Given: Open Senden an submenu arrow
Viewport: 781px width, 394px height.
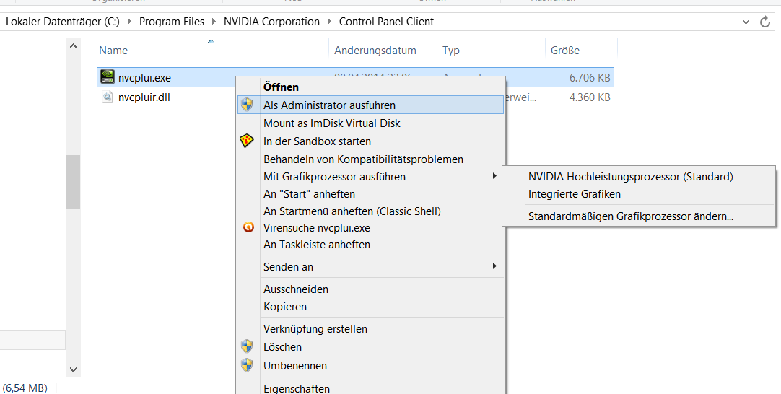Looking at the screenshot, I should click(494, 266).
